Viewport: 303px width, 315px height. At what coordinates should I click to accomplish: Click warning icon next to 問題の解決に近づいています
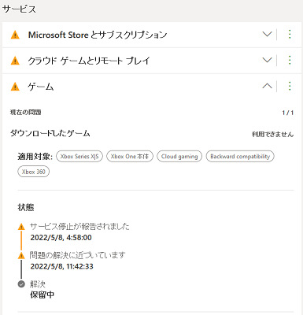coord(21,255)
